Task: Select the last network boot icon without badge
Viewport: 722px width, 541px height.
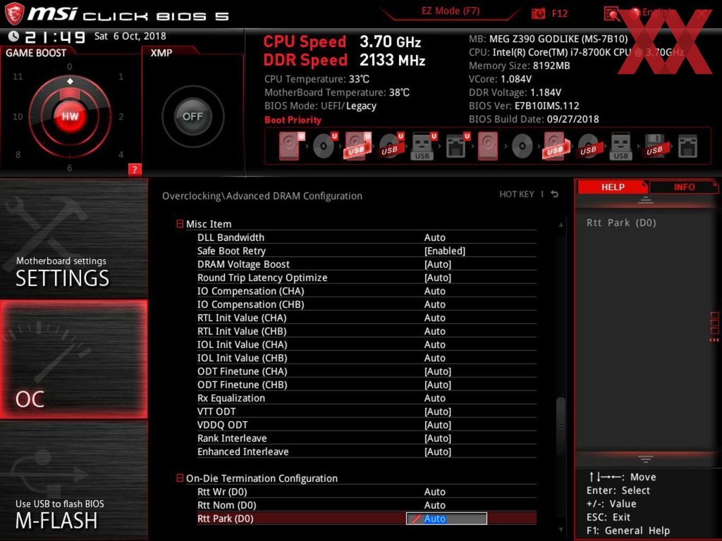Action: pyautogui.click(x=687, y=146)
